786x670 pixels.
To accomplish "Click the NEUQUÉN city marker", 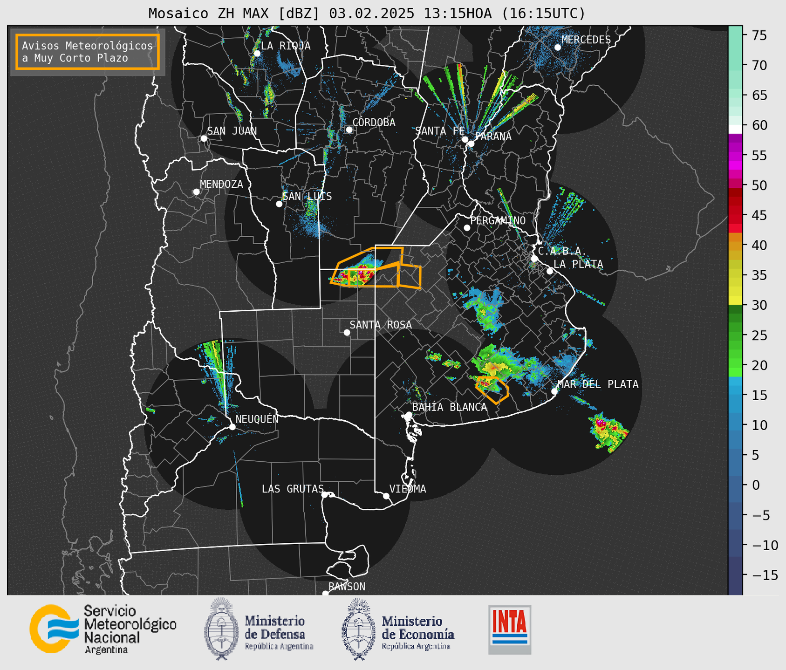I will coord(232,427).
